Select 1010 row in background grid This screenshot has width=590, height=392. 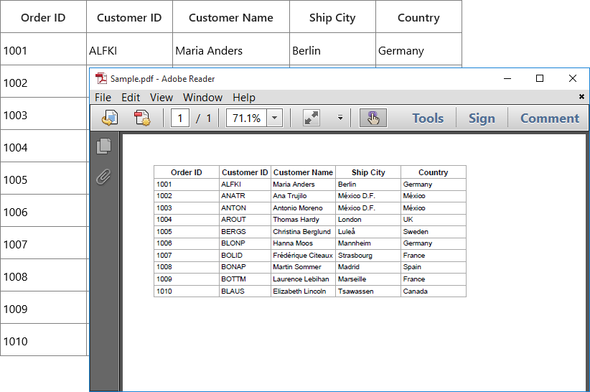click(x=44, y=341)
